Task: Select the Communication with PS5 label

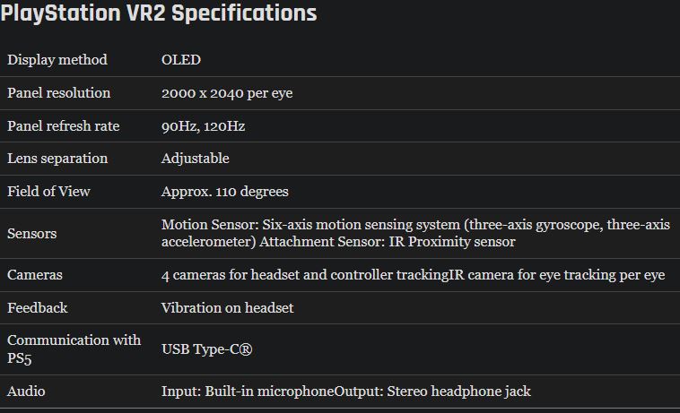Action: pyautogui.click(x=74, y=348)
